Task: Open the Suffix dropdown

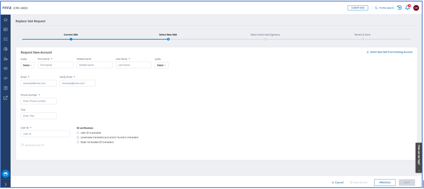Action: pos(161,65)
